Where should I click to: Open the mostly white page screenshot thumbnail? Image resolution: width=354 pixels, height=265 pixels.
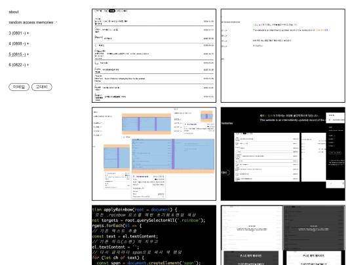(283, 56)
